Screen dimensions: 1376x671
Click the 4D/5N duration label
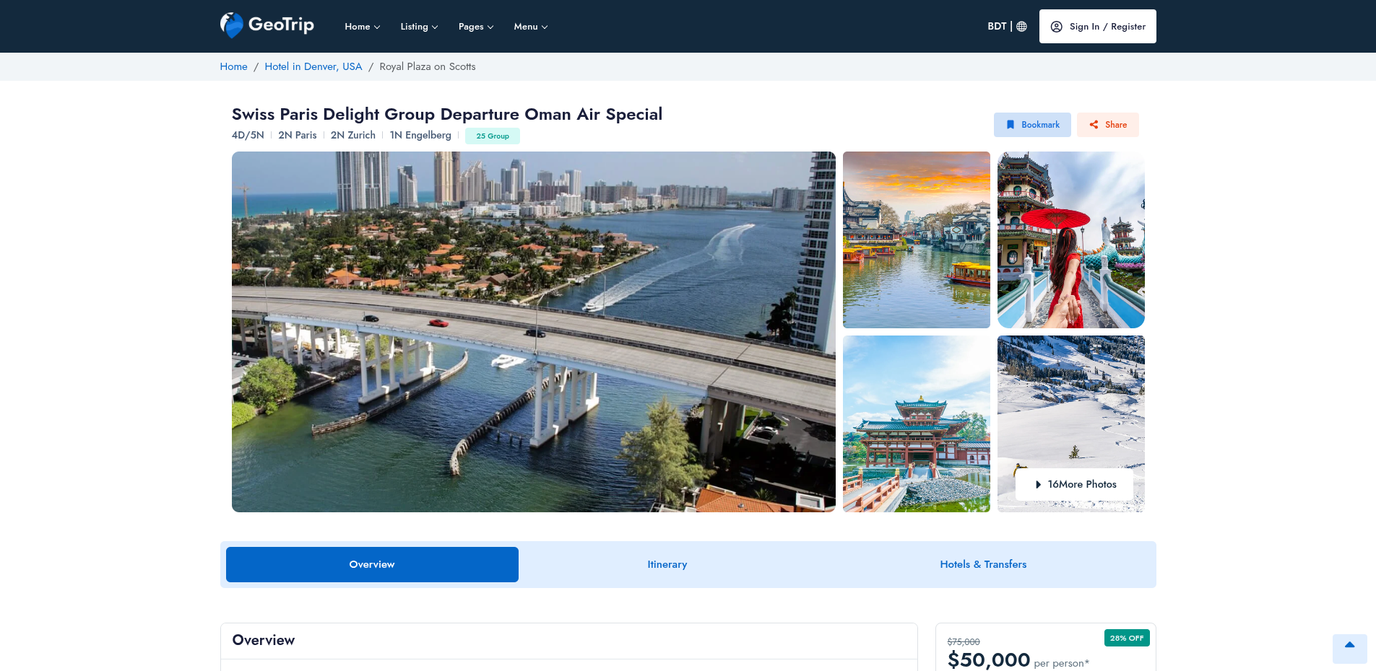pyautogui.click(x=248, y=135)
